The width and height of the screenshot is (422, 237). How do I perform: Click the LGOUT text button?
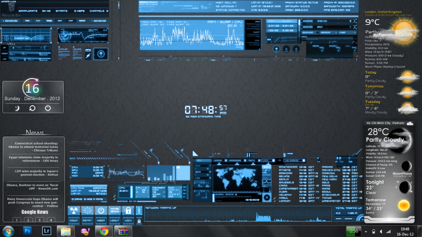[x=115, y=220]
